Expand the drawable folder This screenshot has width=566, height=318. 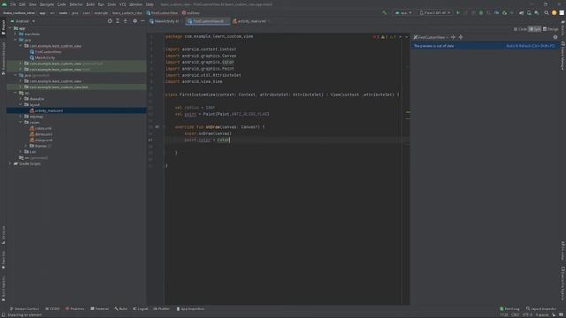[x=21, y=99]
